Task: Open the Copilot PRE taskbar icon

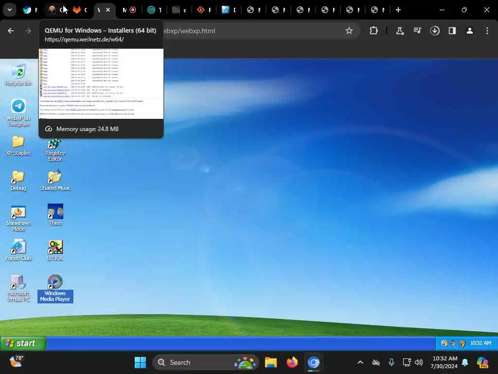Action: [482, 362]
